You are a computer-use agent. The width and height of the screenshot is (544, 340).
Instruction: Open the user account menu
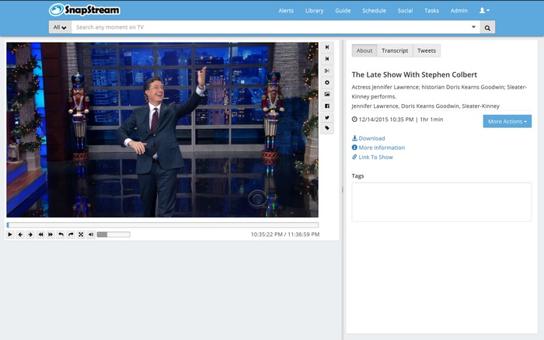(x=484, y=10)
